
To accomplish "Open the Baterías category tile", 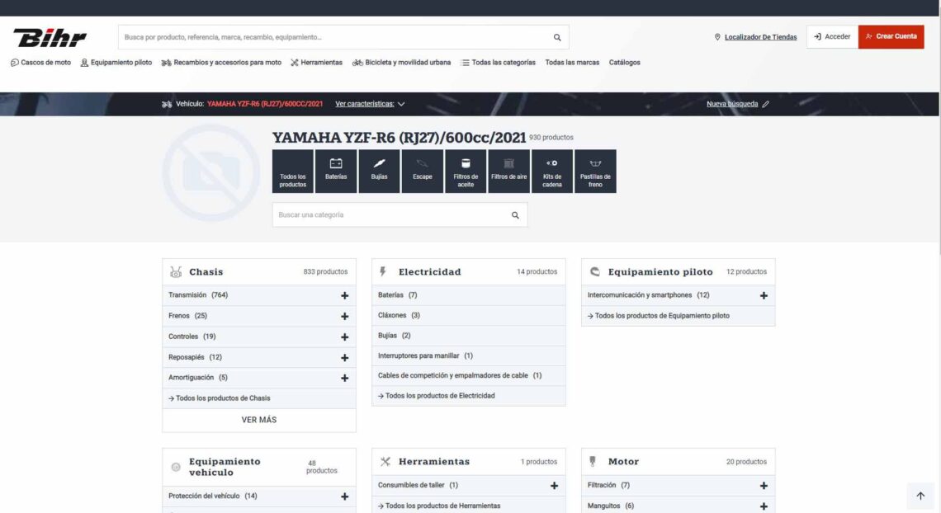I will [x=336, y=171].
